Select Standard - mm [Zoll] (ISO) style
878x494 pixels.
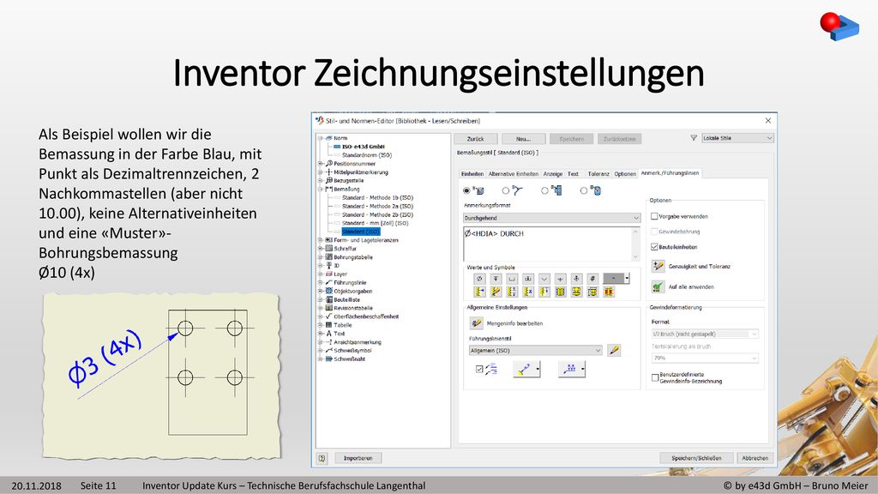(376, 223)
